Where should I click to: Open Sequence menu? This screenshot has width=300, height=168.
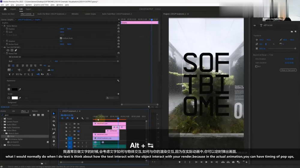pyautogui.click(x=20, y=5)
